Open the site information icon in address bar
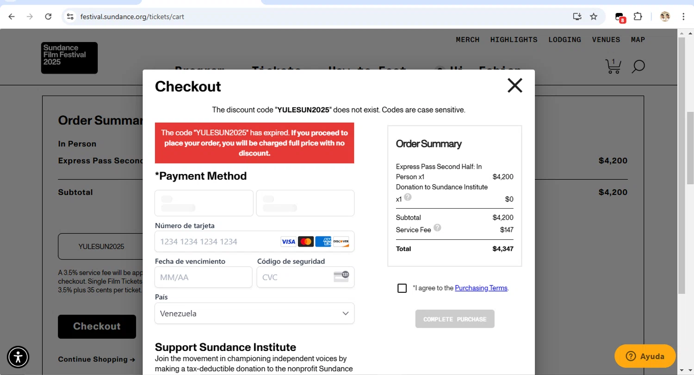This screenshot has height=375, width=694. click(x=70, y=17)
